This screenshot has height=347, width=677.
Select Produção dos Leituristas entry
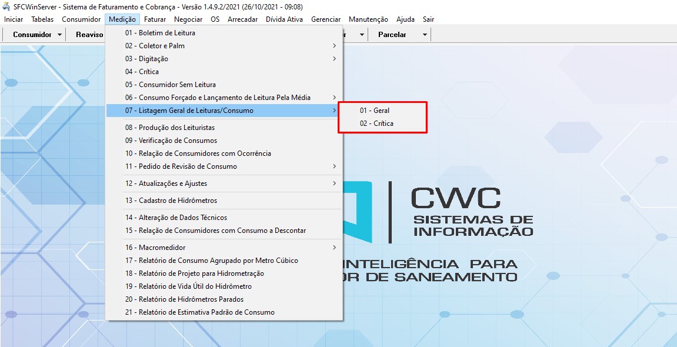coord(169,128)
